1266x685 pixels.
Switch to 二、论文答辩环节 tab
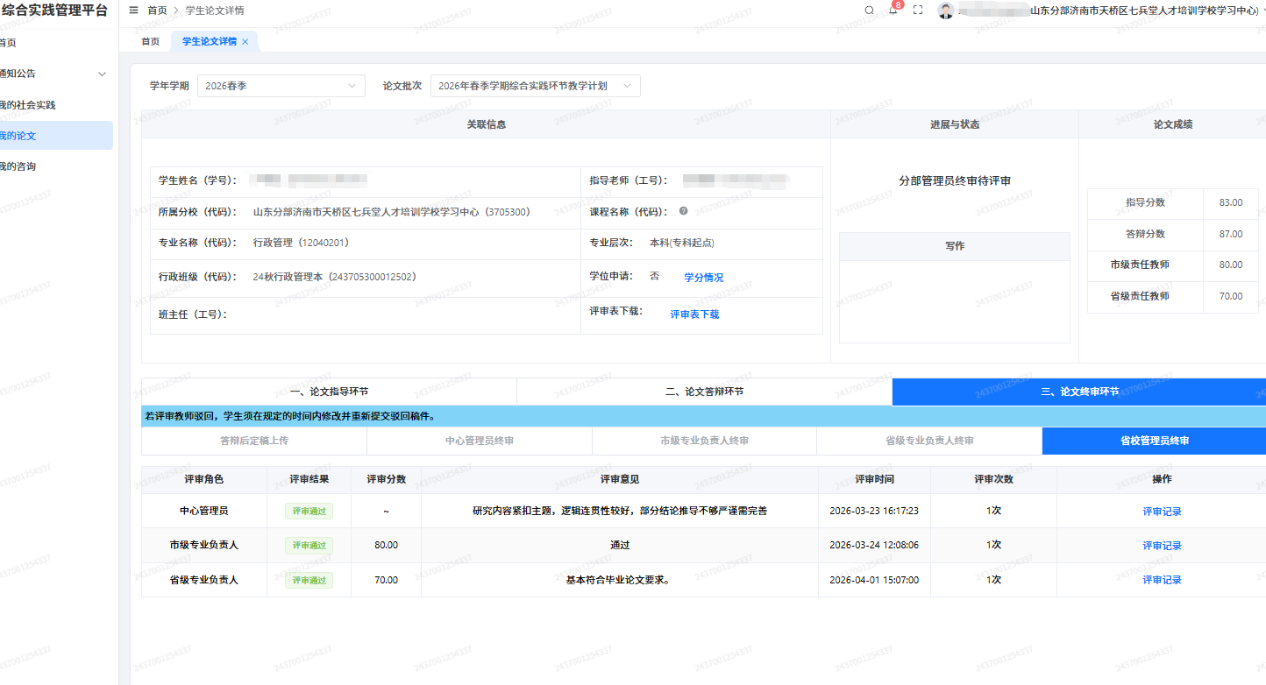coord(704,392)
